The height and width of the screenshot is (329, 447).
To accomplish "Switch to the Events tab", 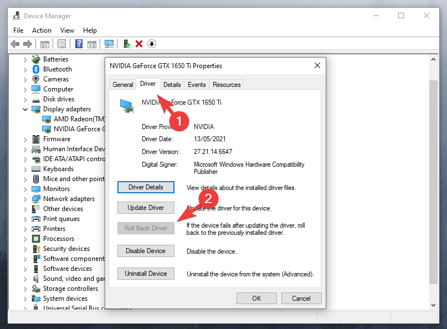I will (197, 85).
